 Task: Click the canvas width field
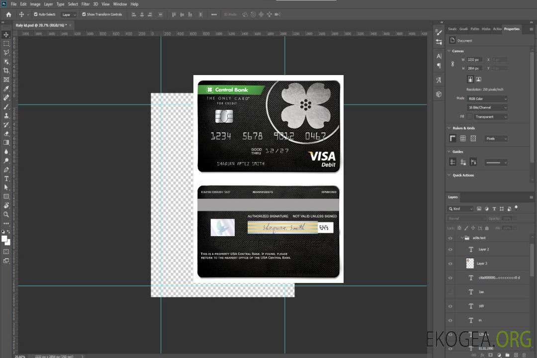click(474, 60)
